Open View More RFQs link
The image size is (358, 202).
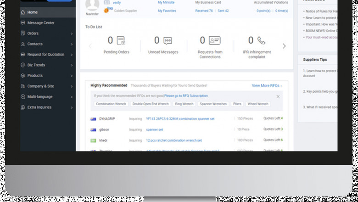[266, 85]
